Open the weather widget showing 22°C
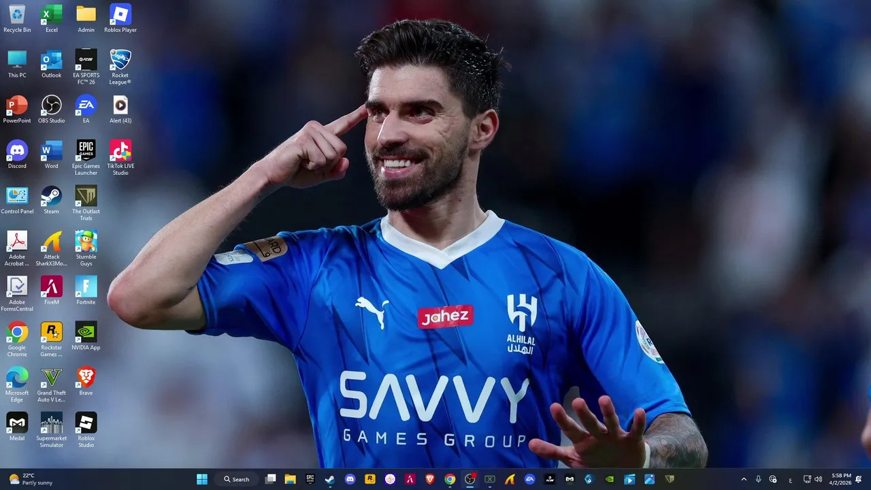Viewport: 871px width, 490px height. click(31, 479)
